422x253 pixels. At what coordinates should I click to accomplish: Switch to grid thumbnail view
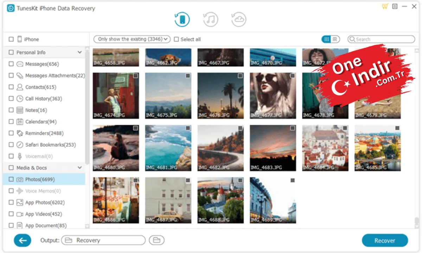[326, 39]
